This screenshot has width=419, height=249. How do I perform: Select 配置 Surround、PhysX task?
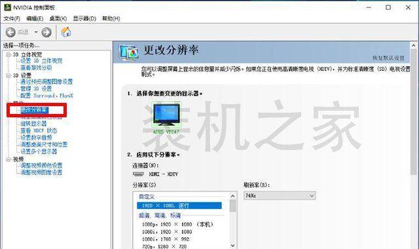46,96
